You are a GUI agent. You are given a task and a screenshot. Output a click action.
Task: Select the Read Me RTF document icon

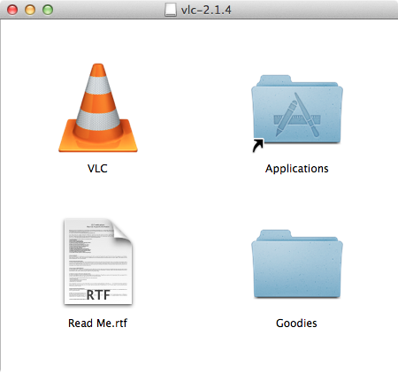point(98,262)
